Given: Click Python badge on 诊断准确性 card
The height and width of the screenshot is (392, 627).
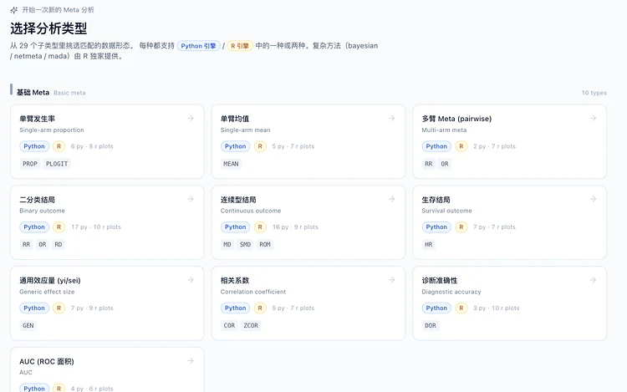Looking at the screenshot, I should [436, 308].
